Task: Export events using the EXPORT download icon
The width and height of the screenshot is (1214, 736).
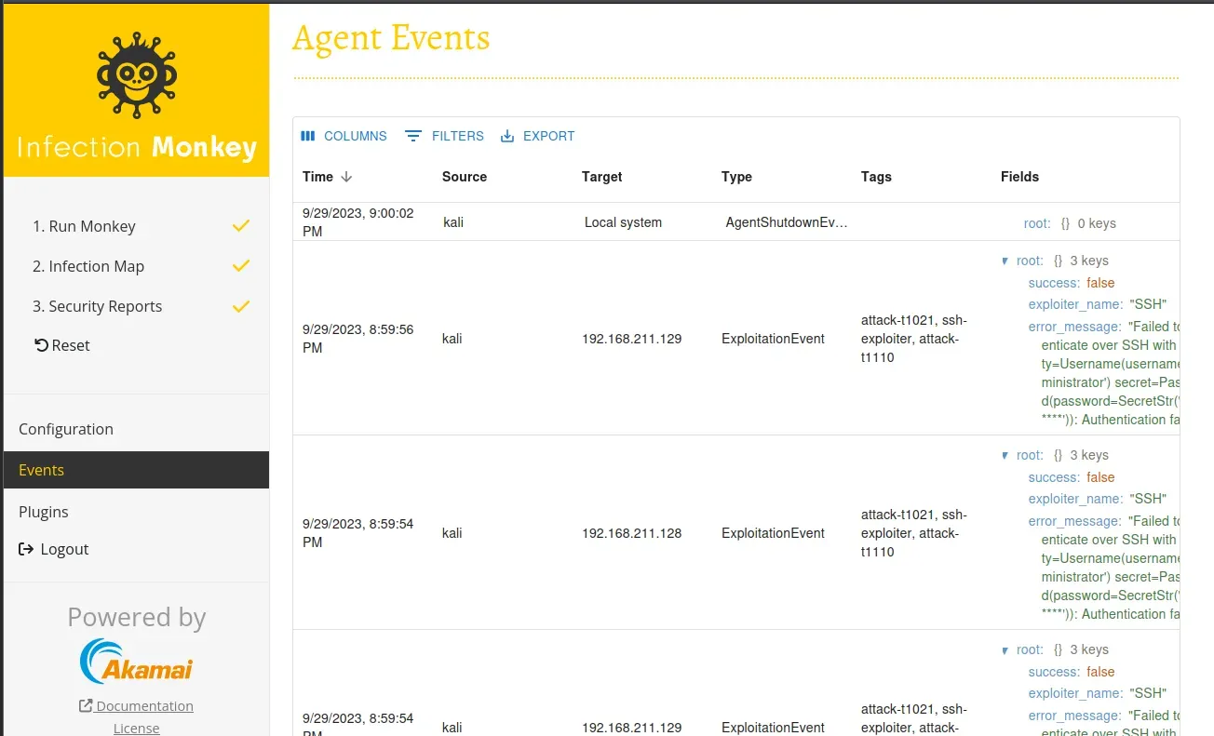Action: coord(507,136)
